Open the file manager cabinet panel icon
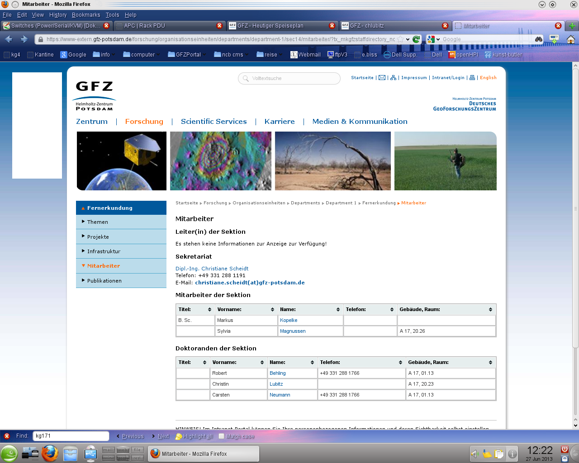The image size is (579, 463). pyautogui.click(x=70, y=454)
